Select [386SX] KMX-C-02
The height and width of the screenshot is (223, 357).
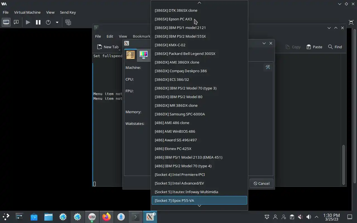click(x=199, y=45)
